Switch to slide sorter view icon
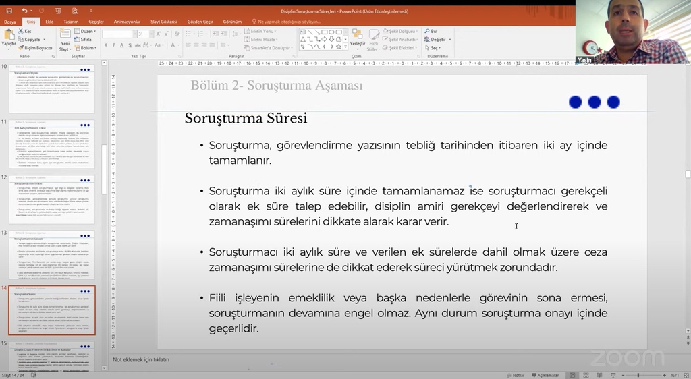The height and width of the screenshot is (379, 691). coord(586,375)
